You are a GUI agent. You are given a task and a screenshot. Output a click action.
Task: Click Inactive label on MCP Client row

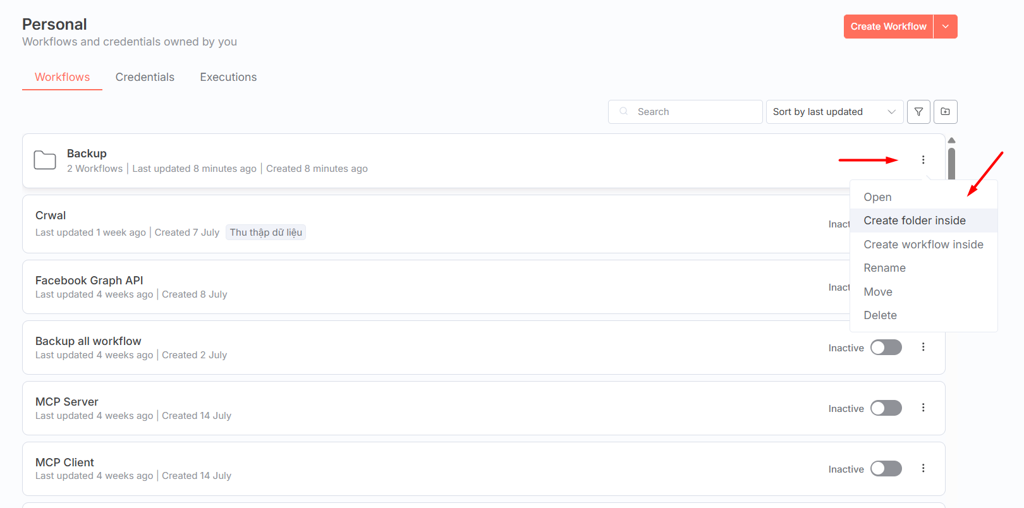[x=846, y=469]
